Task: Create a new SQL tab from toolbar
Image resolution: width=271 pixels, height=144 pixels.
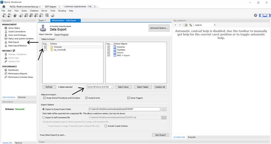Action: click(x=4, y=16)
